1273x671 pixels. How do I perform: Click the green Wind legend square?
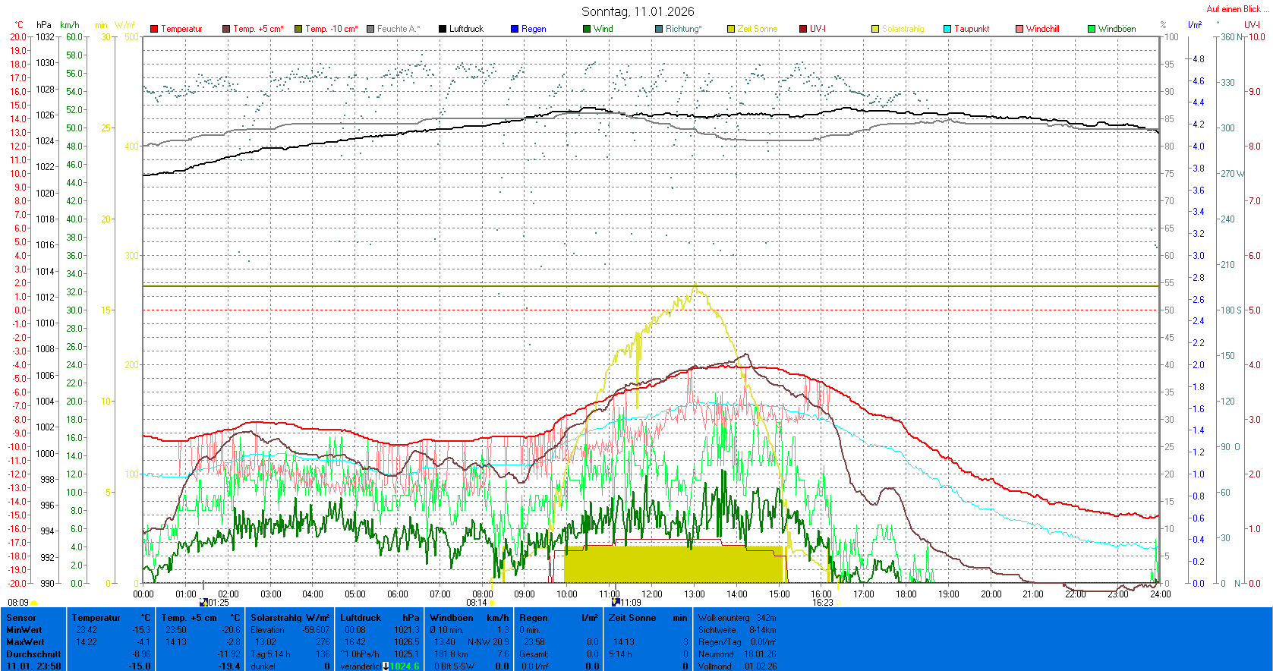[587, 29]
